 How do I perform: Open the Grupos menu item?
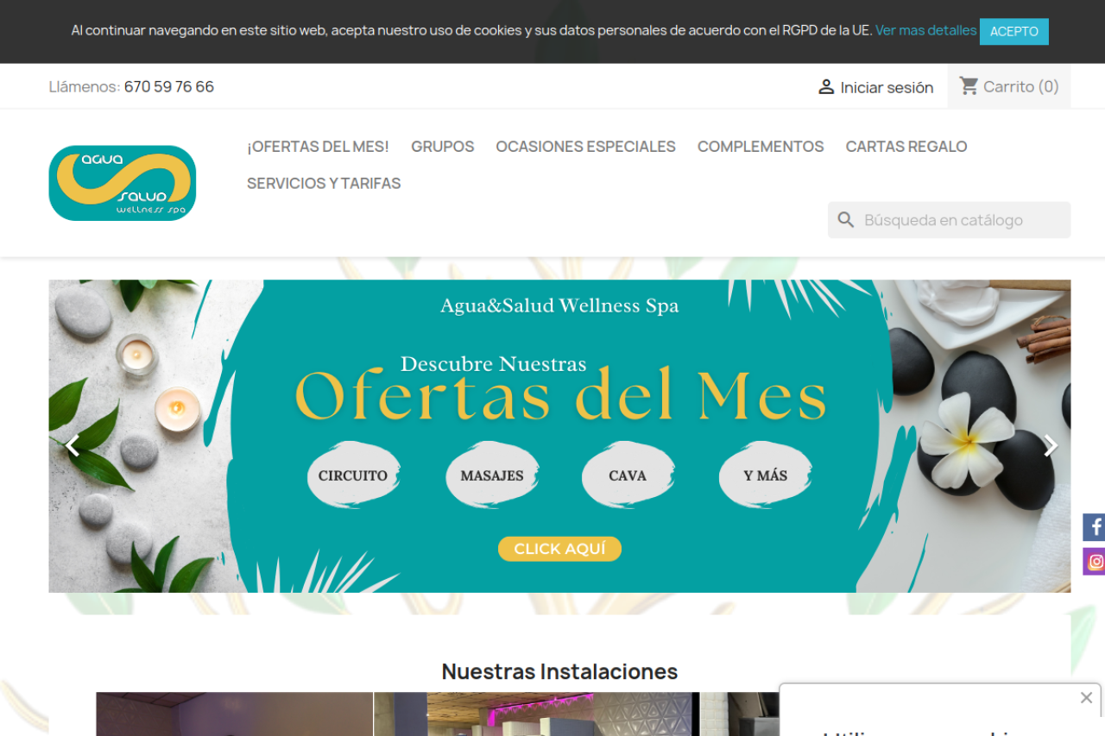(x=442, y=147)
